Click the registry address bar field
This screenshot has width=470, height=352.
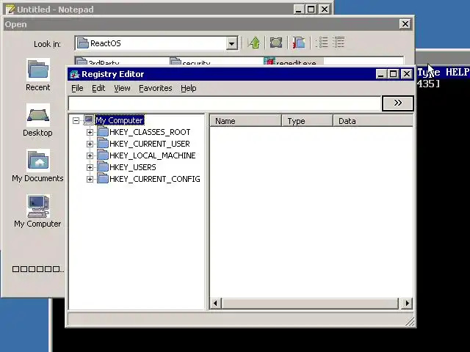(x=225, y=103)
